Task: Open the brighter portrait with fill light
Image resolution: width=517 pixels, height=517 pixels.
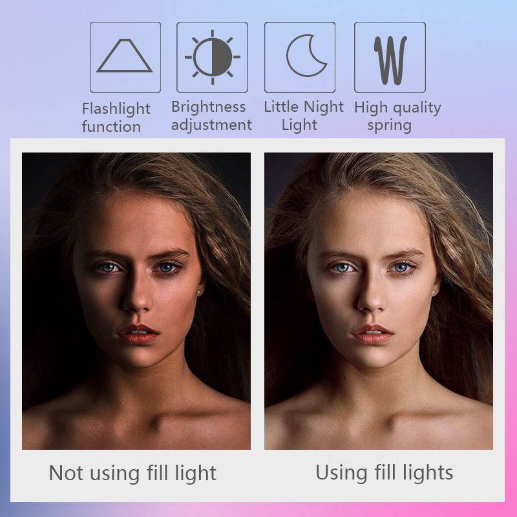Action: point(379,301)
